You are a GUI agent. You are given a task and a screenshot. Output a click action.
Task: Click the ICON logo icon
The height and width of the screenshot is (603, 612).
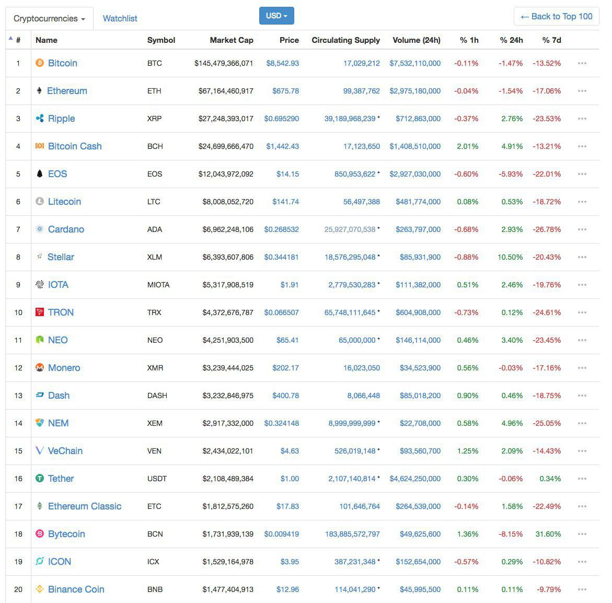click(x=39, y=561)
